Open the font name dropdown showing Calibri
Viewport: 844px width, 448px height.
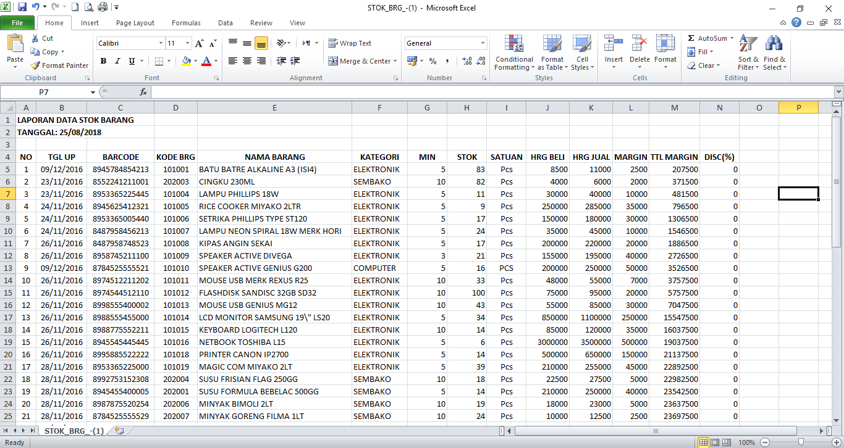161,43
